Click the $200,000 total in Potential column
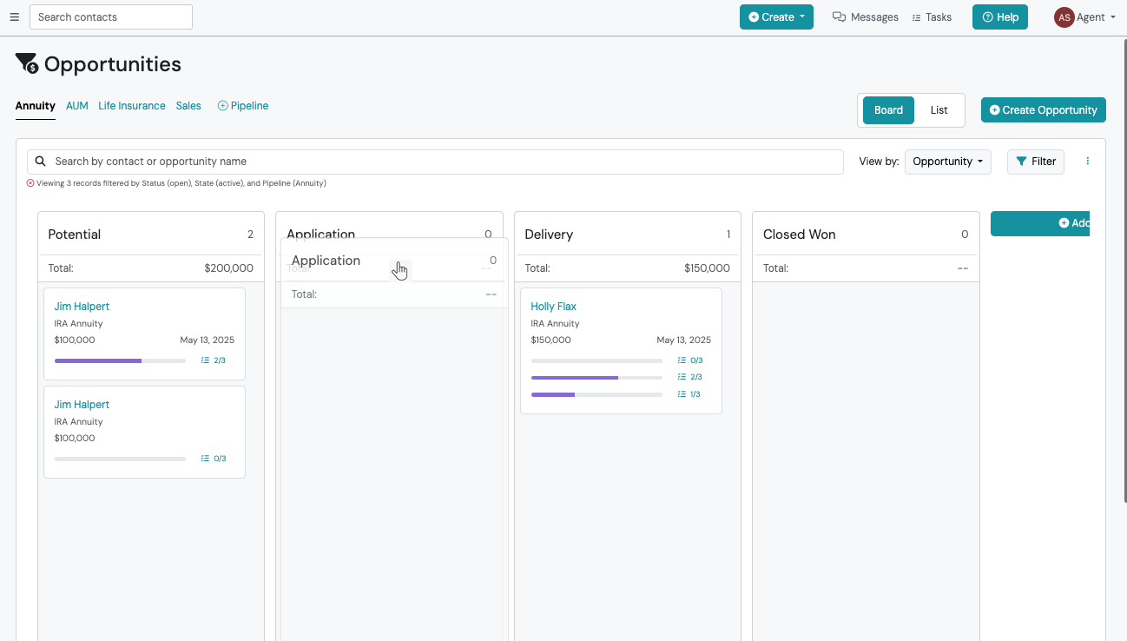Image resolution: width=1127 pixels, height=641 pixels. tap(229, 268)
